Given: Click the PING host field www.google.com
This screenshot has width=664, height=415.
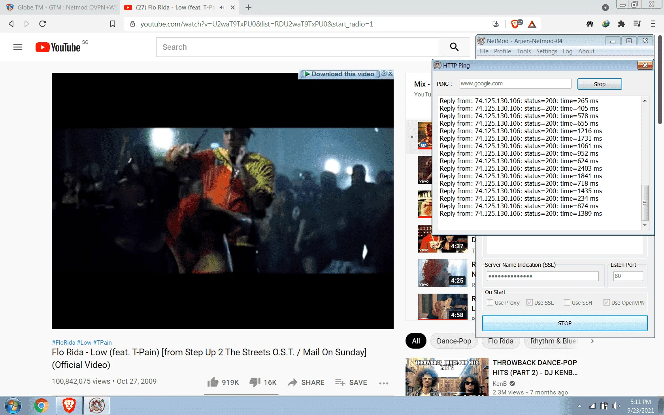Looking at the screenshot, I should click(x=515, y=83).
